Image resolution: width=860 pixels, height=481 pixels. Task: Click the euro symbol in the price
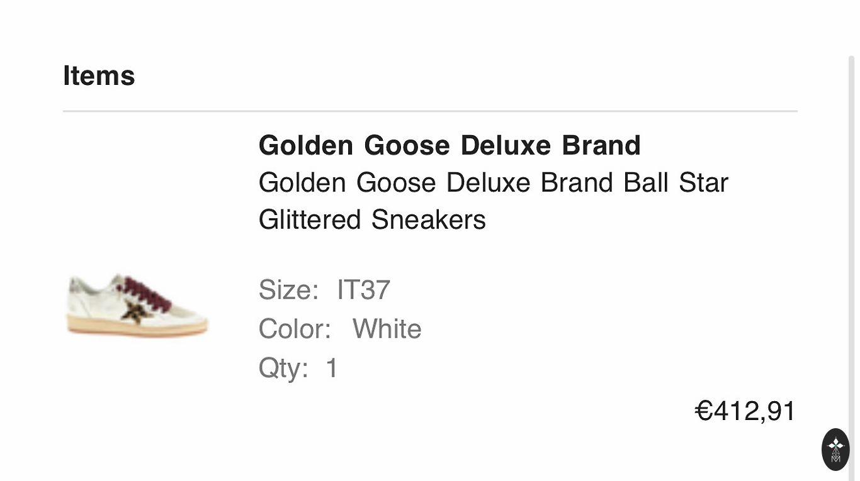703,411
